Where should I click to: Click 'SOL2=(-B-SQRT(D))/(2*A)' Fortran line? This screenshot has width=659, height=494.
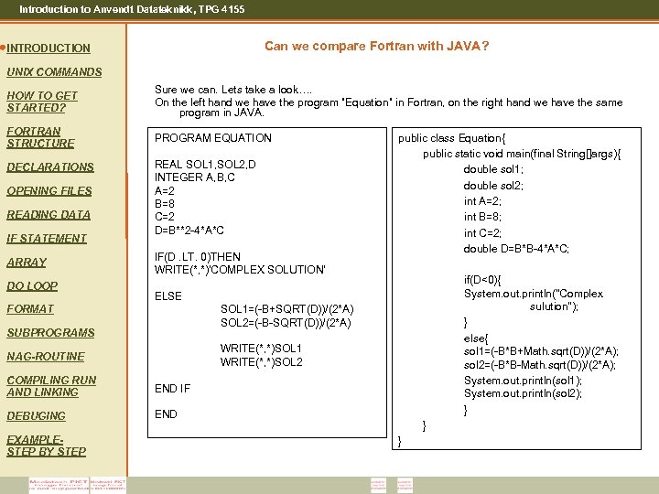pyautogui.click(x=286, y=323)
